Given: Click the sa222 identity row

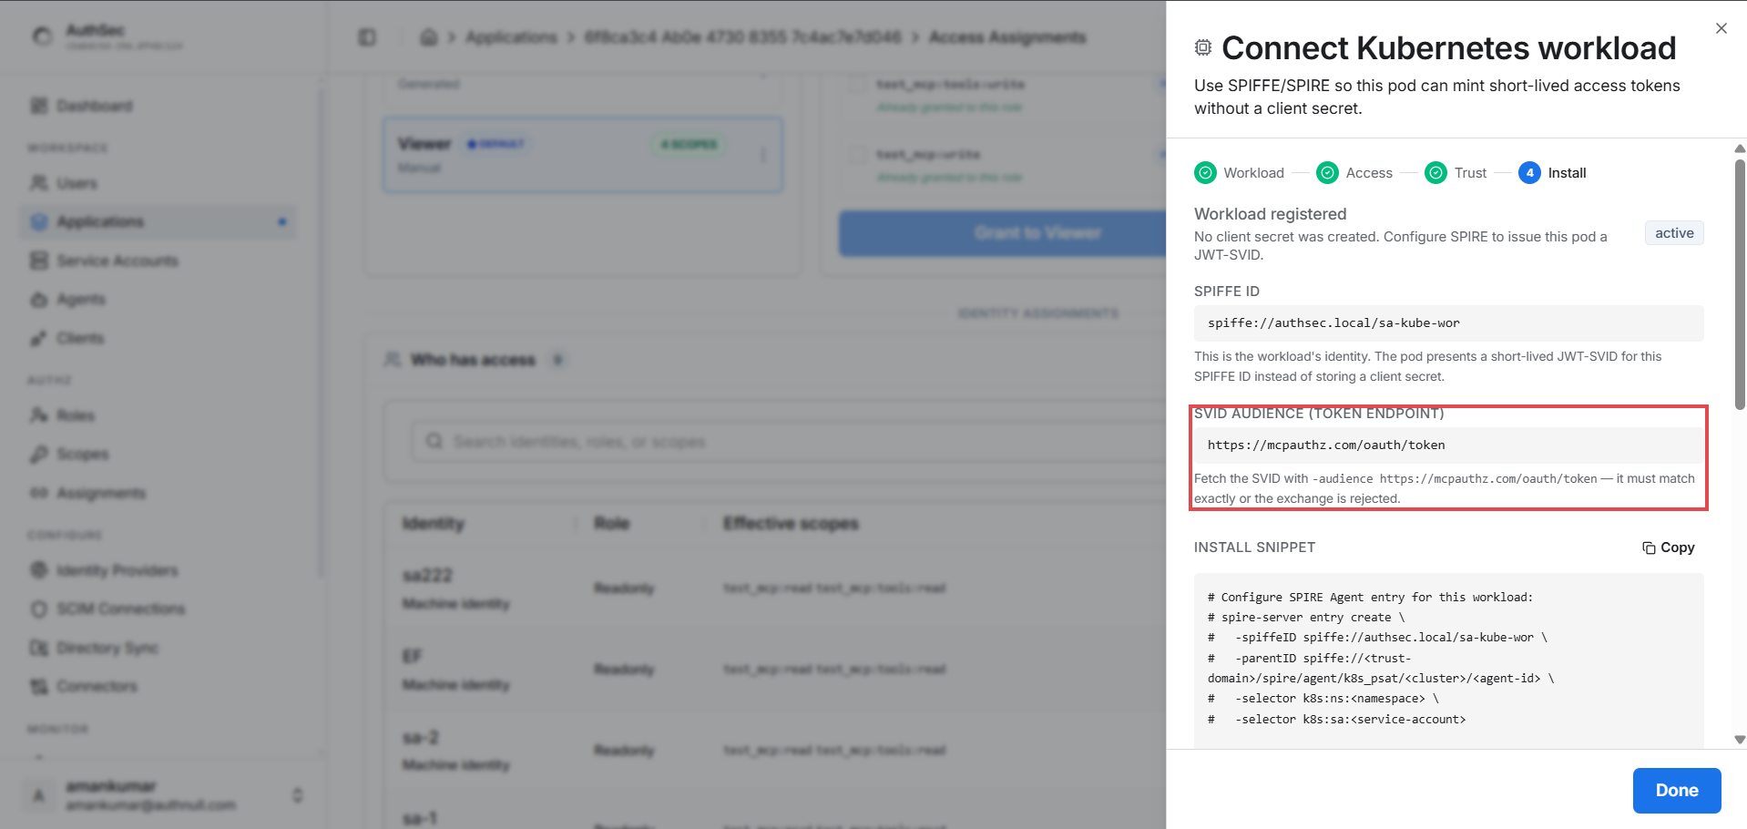Looking at the screenshot, I should [774, 588].
